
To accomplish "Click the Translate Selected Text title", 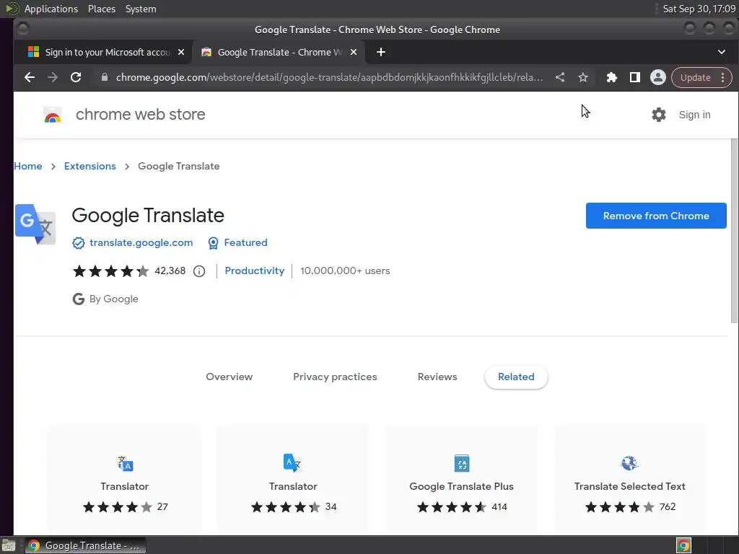I will 629,487.
